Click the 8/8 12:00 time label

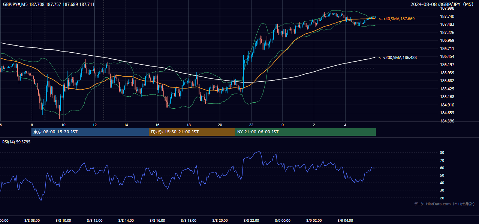pyautogui.click(x=94, y=221)
